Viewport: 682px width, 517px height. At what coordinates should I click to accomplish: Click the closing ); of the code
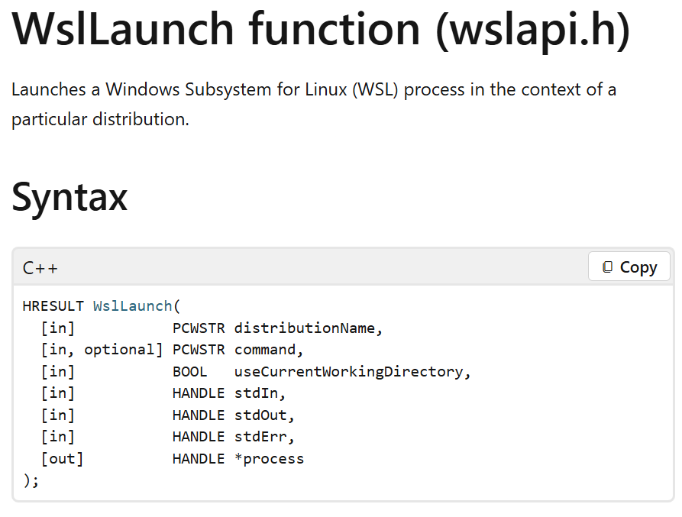(31, 480)
